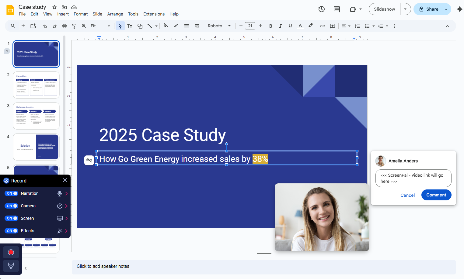Viewport: 464px width, 279px height.
Task: Post with the Comment button
Action: tap(436, 195)
